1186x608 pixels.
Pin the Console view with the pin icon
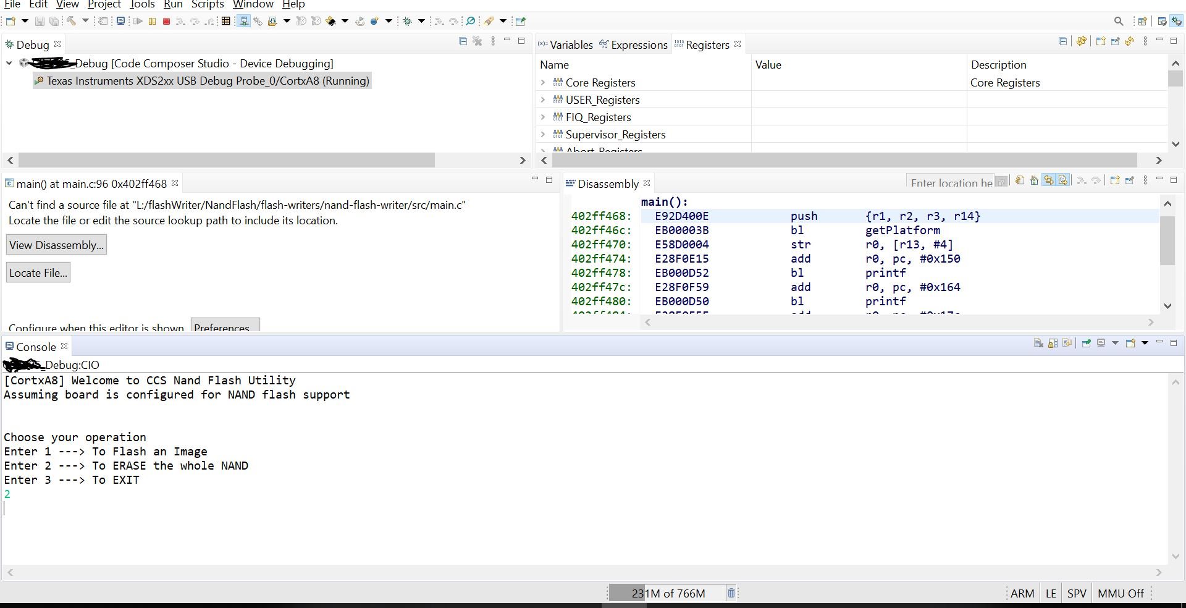coord(1086,344)
